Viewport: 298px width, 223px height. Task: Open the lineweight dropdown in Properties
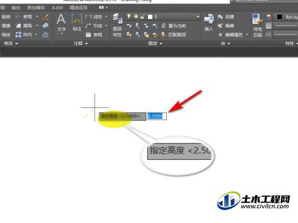(x=285, y=26)
